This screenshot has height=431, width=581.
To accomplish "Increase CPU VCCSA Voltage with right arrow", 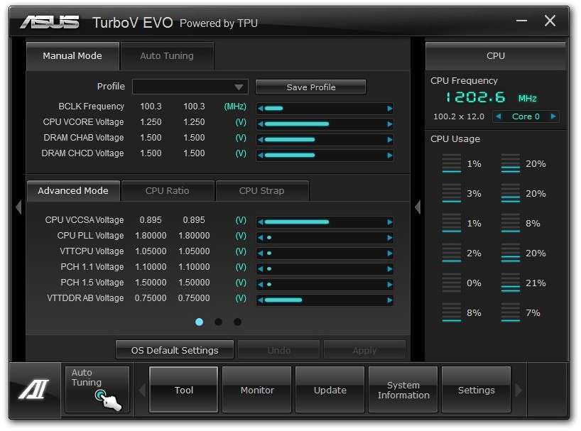I will pyautogui.click(x=389, y=222).
